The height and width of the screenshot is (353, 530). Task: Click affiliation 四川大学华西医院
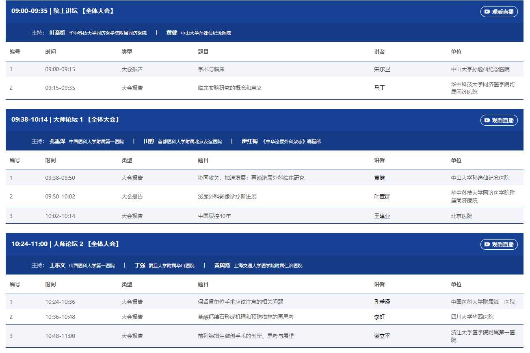(x=472, y=317)
